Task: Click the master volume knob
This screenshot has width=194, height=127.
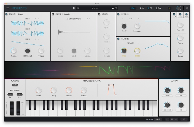Action: tap(179, 8)
